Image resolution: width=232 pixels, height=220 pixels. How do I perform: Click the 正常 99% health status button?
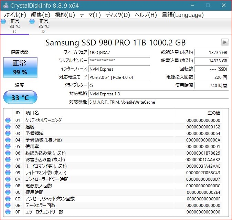pos(20,67)
